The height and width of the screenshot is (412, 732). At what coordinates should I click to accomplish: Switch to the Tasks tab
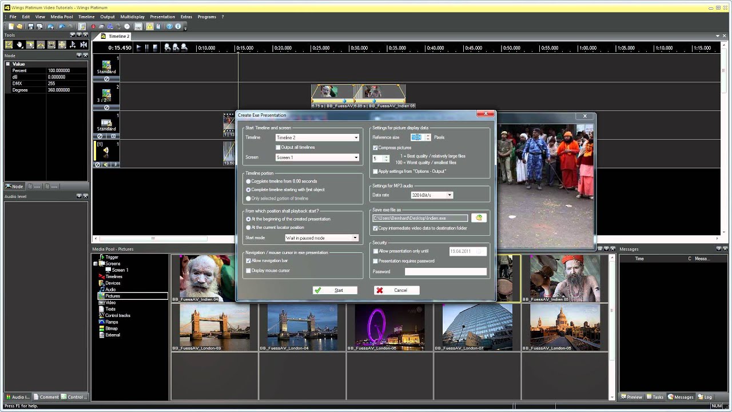coord(655,397)
